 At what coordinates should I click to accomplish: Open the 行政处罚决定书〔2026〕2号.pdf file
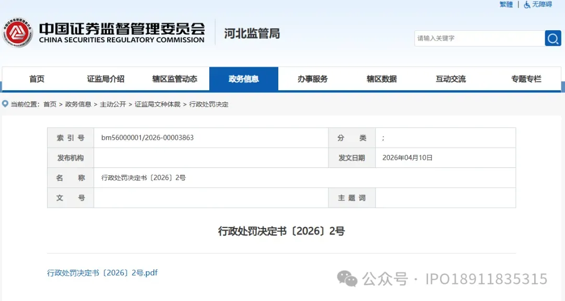pyautogui.click(x=103, y=272)
